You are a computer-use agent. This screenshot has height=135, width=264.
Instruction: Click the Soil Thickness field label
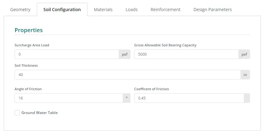coord(26,65)
